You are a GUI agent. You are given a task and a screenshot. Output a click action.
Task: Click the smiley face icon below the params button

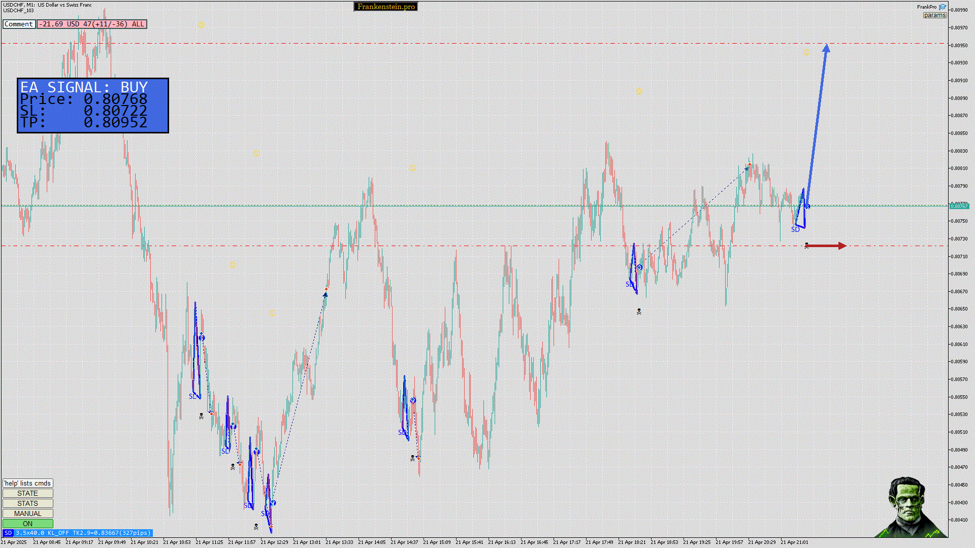click(806, 53)
